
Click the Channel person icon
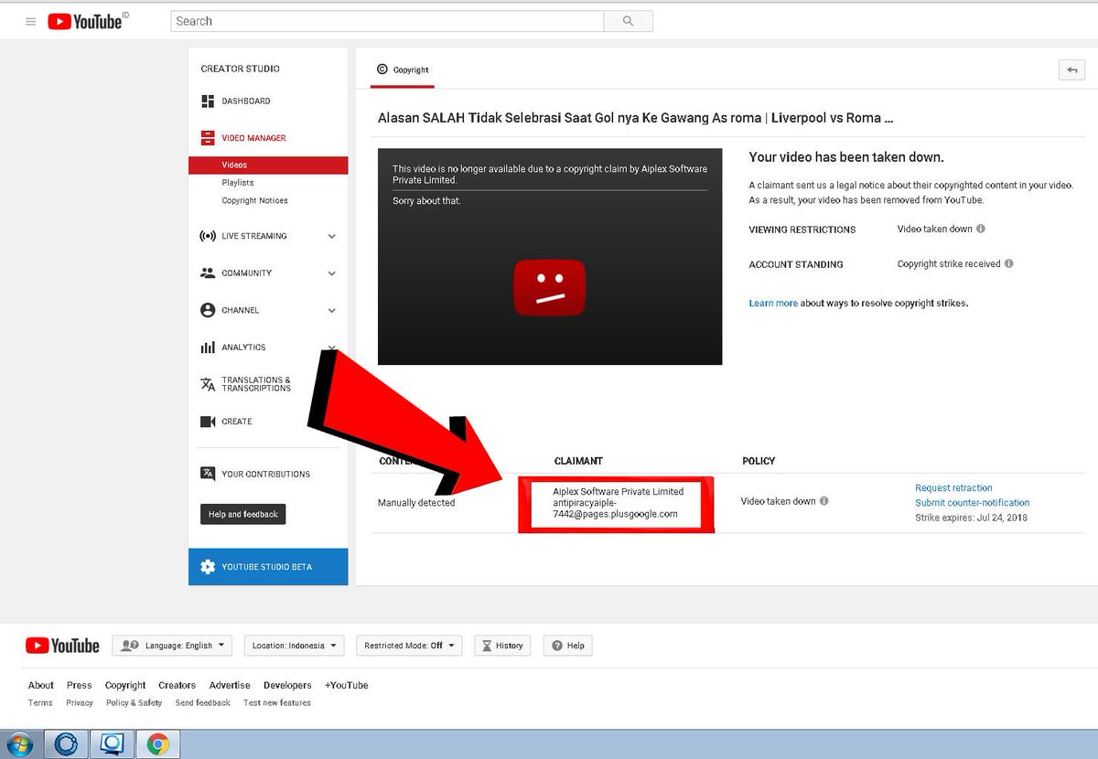pyautogui.click(x=208, y=310)
